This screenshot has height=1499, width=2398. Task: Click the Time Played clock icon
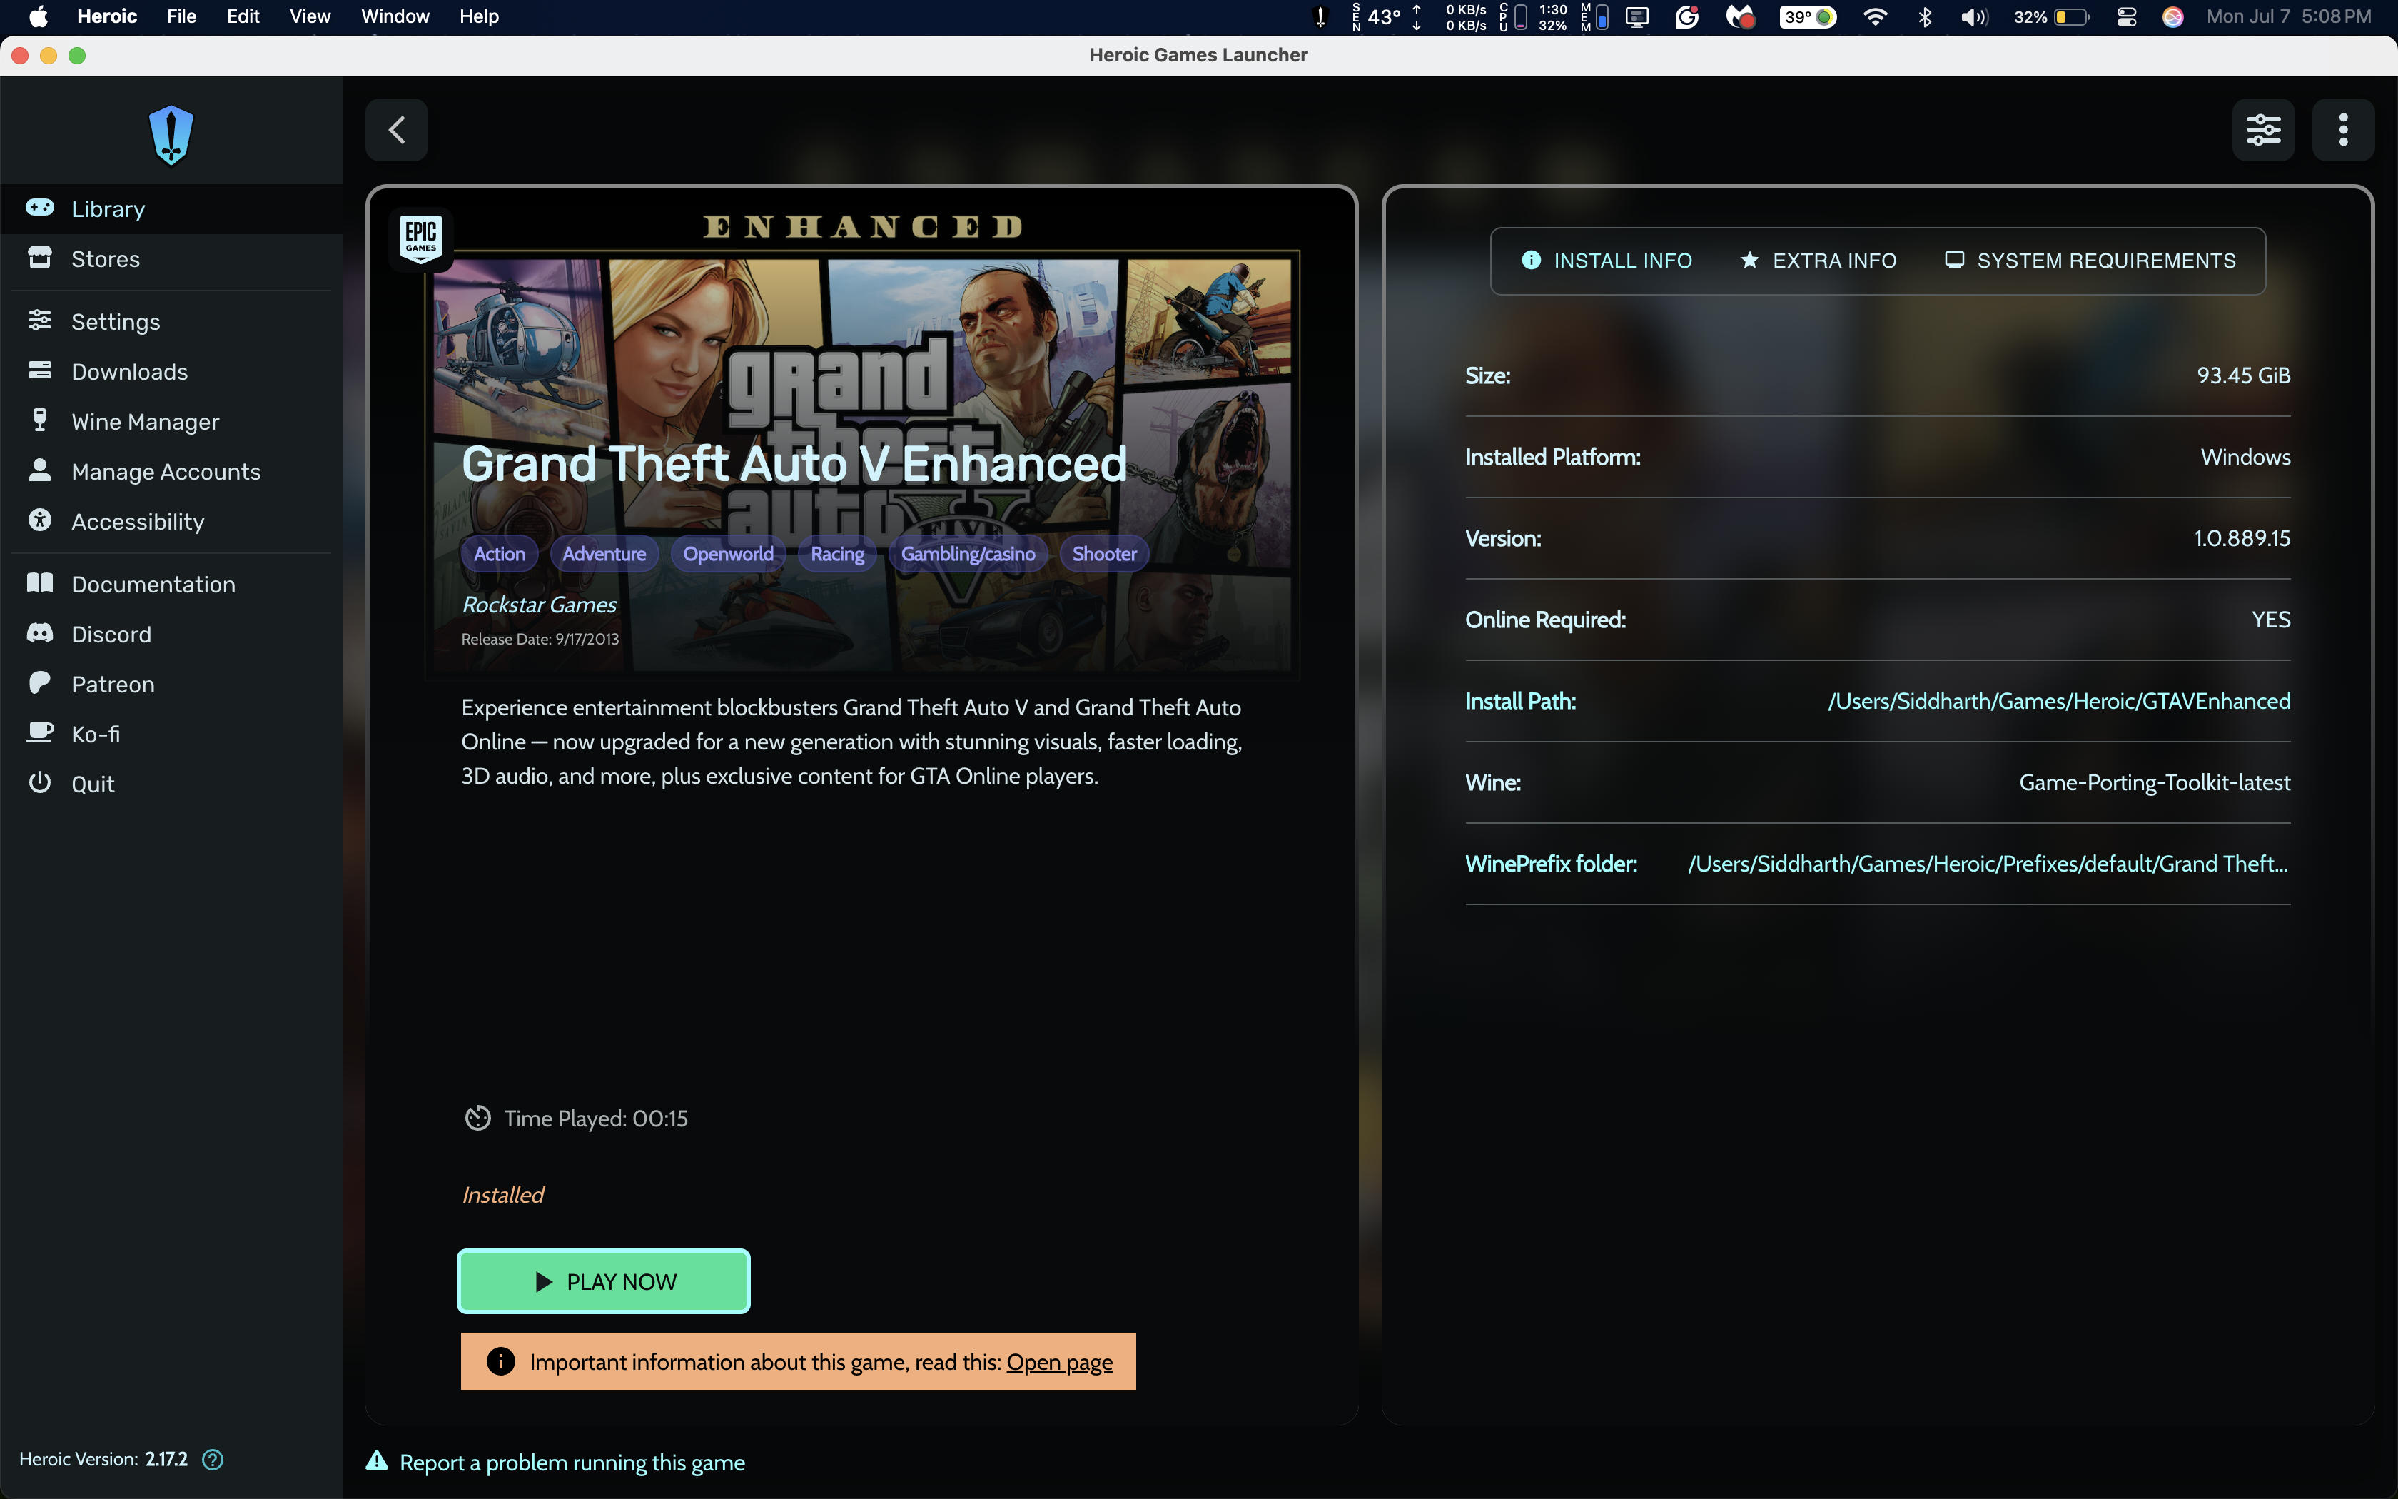(x=477, y=1119)
